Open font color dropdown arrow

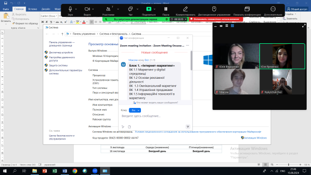click(x=87, y=22)
